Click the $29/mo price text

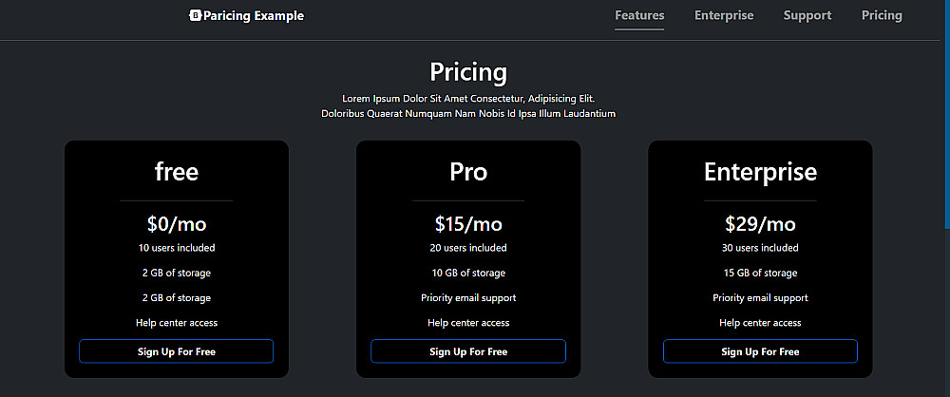coord(760,224)
